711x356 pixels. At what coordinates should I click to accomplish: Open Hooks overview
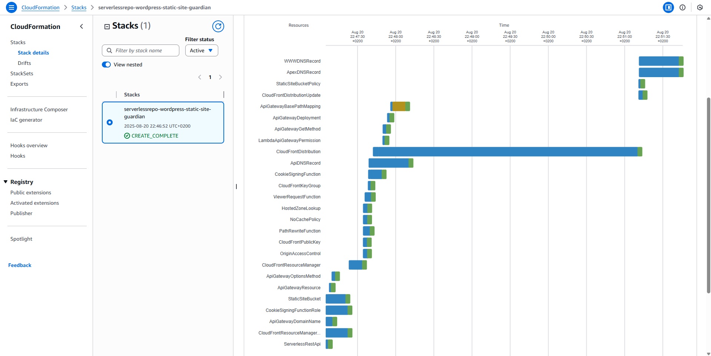[29, 145]
